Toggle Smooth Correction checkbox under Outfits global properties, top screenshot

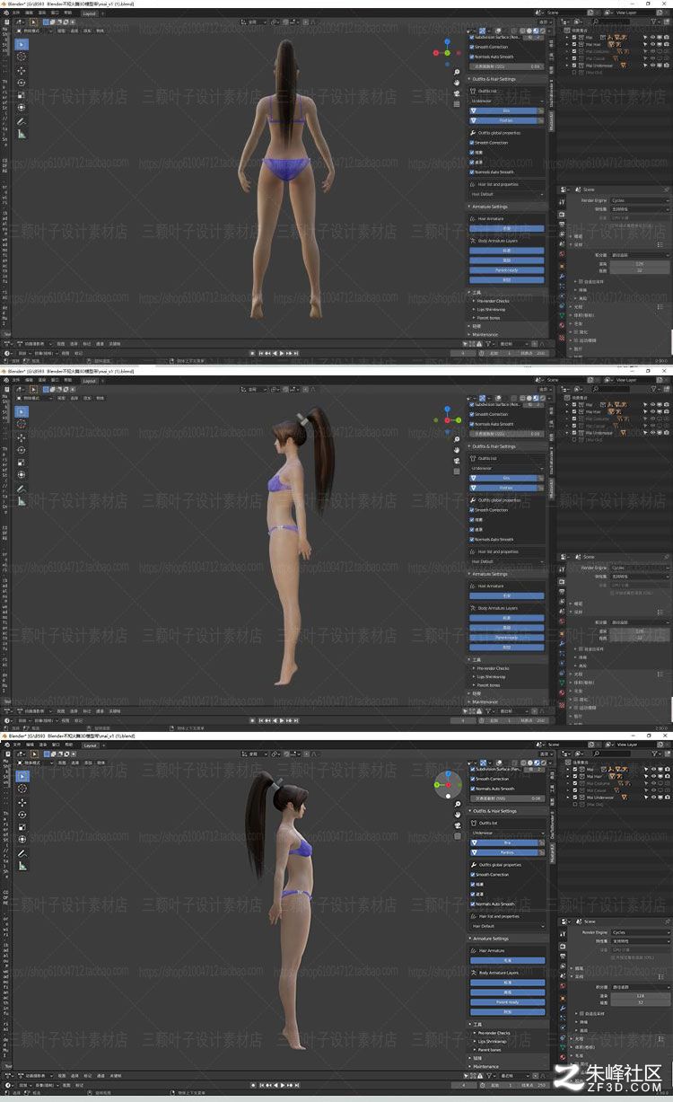(472, 143)
